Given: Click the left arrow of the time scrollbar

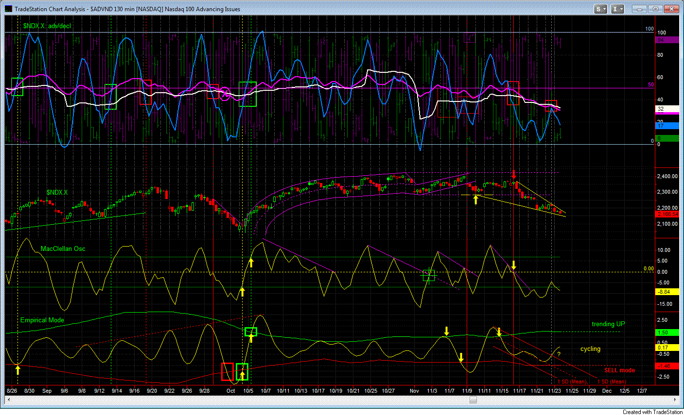Looking at the screenshot, I should pyautogui.click(x=8, y=400).
